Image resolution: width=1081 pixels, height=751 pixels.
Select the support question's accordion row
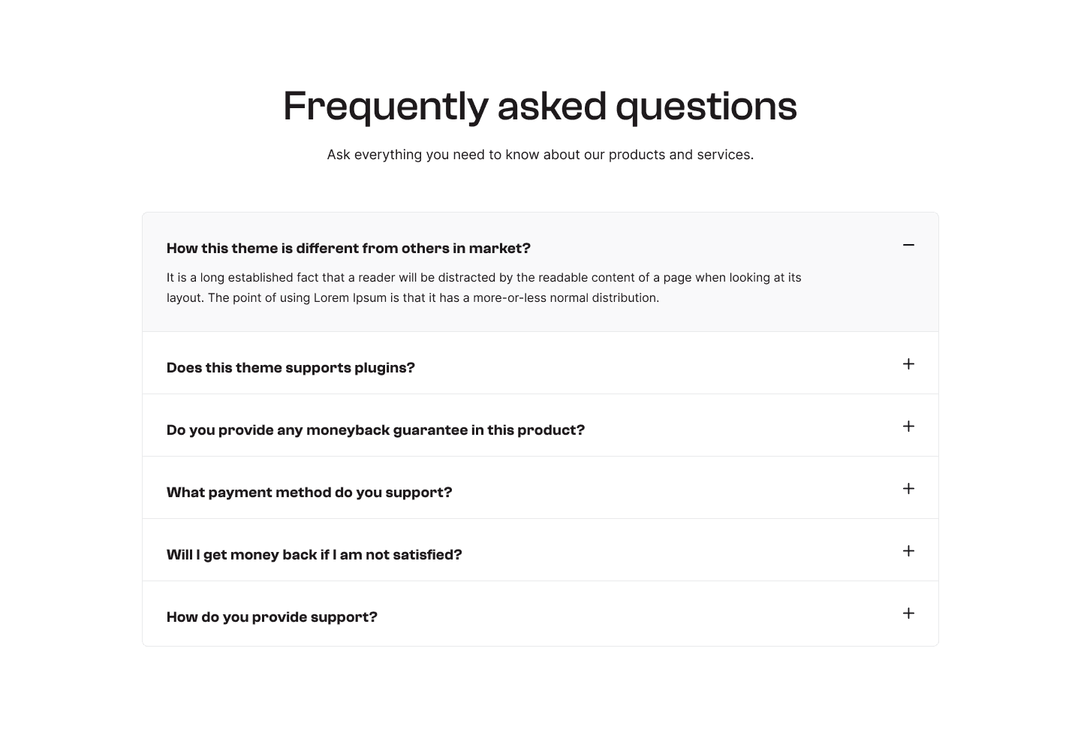tap(540, 614)
